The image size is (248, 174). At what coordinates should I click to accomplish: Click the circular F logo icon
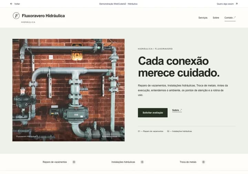(16, 15)
